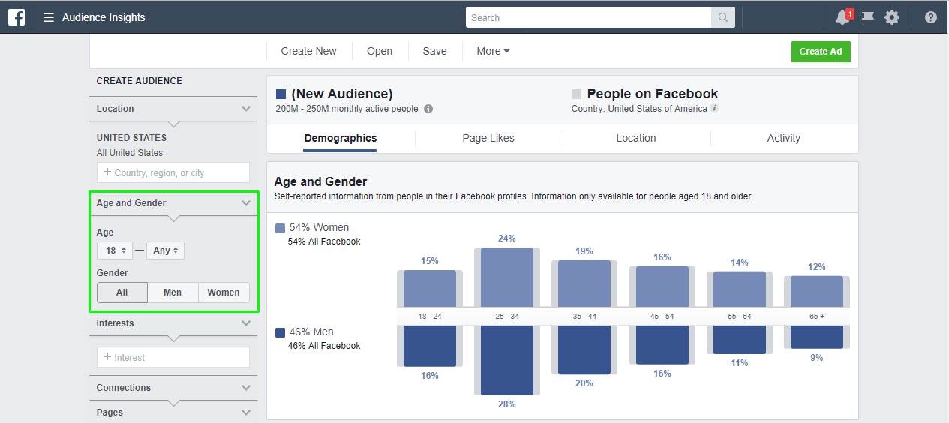Select Men gender option
The height and width of the screenshot is (423, 949).
coord(173,292)
